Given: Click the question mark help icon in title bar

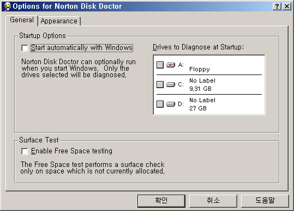Looking at the screenshot, I should 277,7.
